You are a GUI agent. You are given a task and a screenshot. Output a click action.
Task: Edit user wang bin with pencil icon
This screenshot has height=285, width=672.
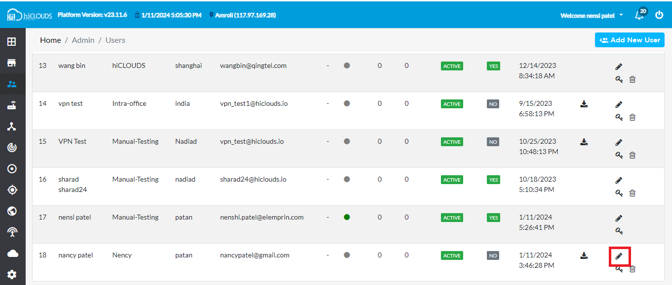click(x=619, y=66)
